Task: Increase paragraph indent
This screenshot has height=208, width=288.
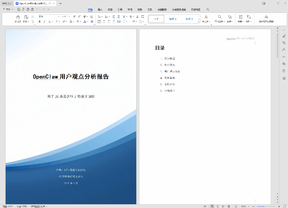Action: tap(119, 17)
